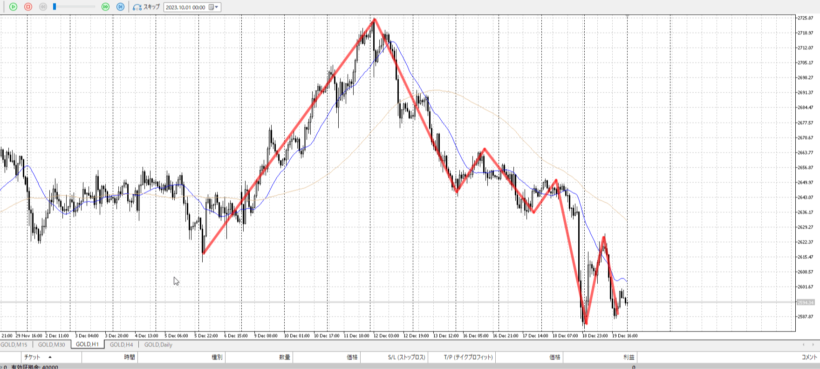Switch to the GOLD,M15 chart tab
820x369 pixels.
click(x=14, y=345)
